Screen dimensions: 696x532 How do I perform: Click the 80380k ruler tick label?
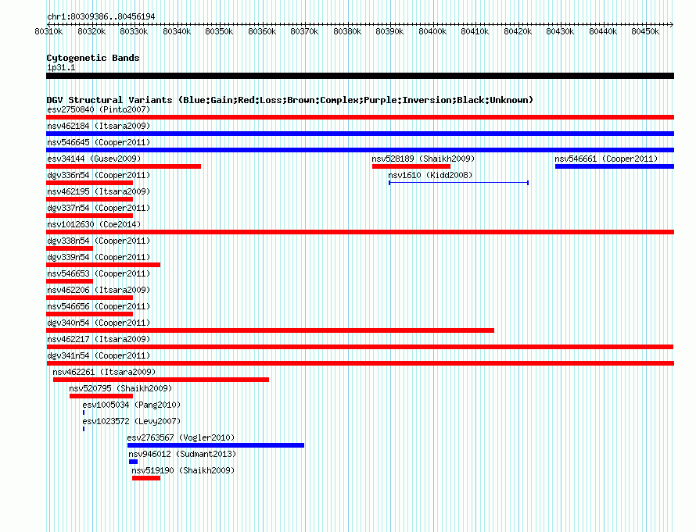(x=347, y=31)
